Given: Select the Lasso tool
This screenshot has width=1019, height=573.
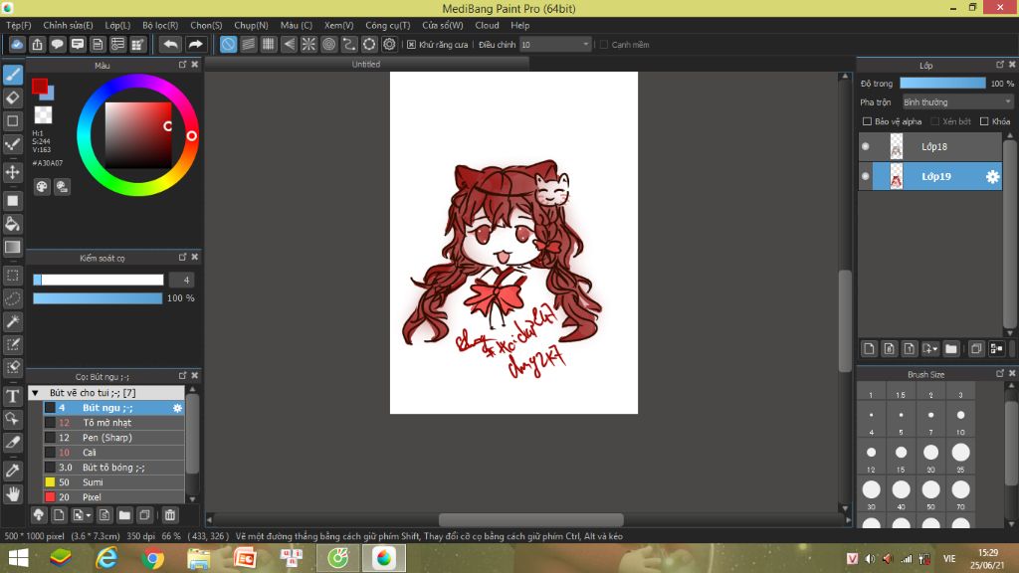Looking at the screenshot, I should [12, 298].
